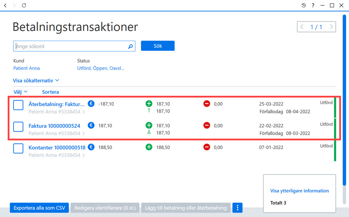Open Status filter Utförd, Öppen, Oavsl...
Screen dimensions: 349x217
[101, 68]
